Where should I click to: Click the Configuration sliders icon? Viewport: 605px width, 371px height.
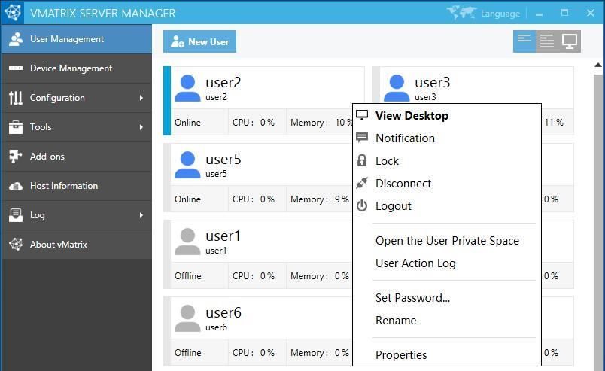click(16, 98)
